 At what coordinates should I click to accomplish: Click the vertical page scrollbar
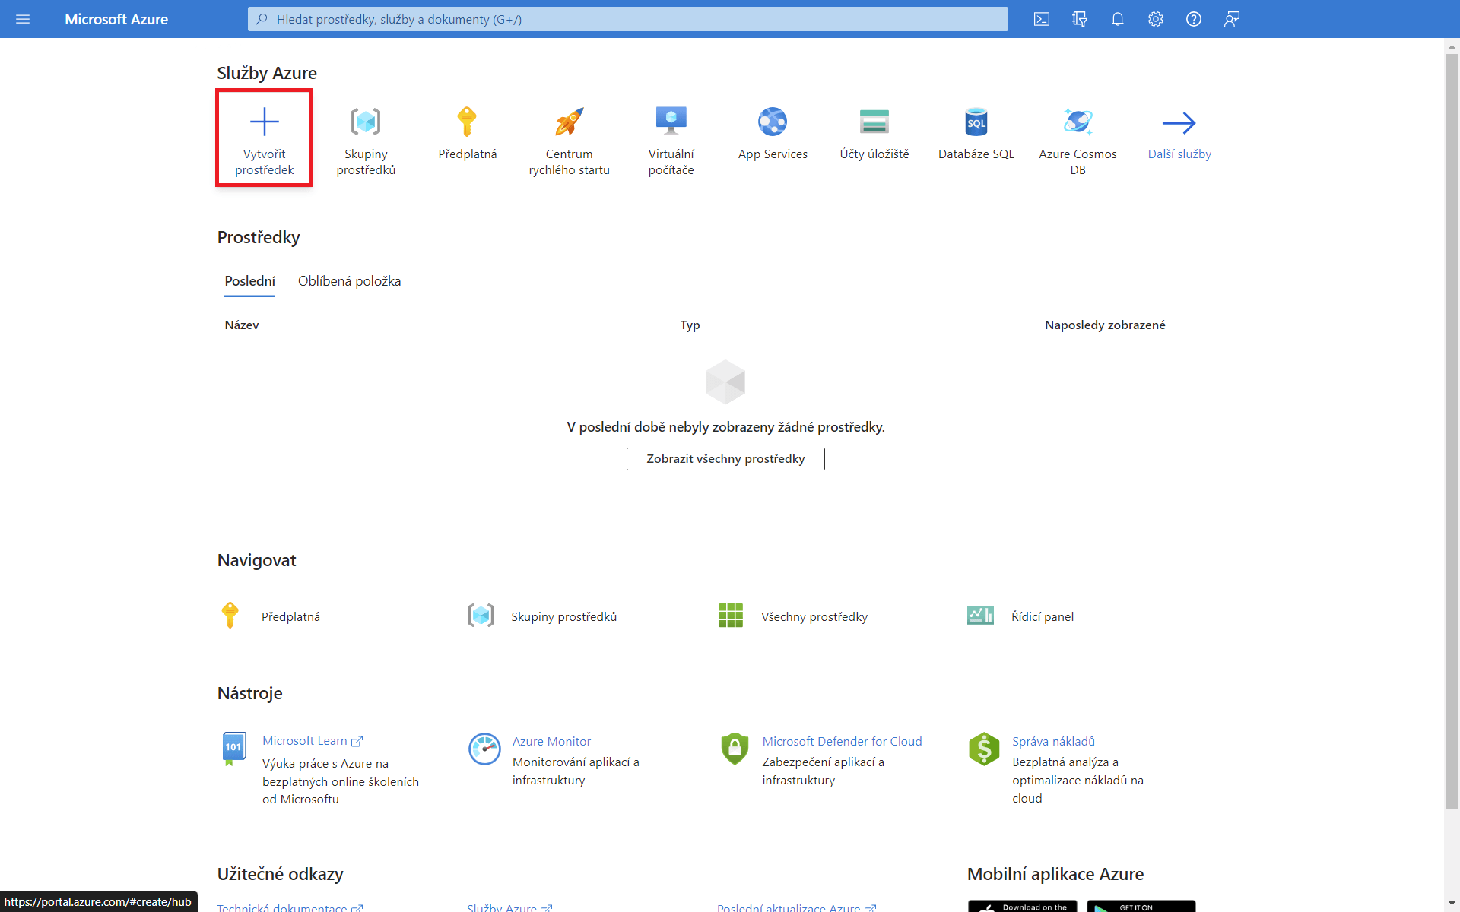(x=1452, y=426)
